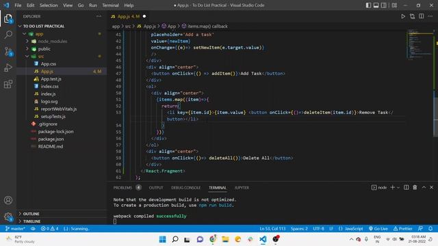Open Source Control view in activity bar
The width and height of the screenshot is (438, 246).
[8, 51]
